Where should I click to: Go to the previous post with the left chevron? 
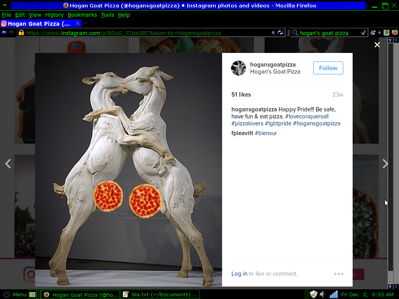tap(8, 164)
